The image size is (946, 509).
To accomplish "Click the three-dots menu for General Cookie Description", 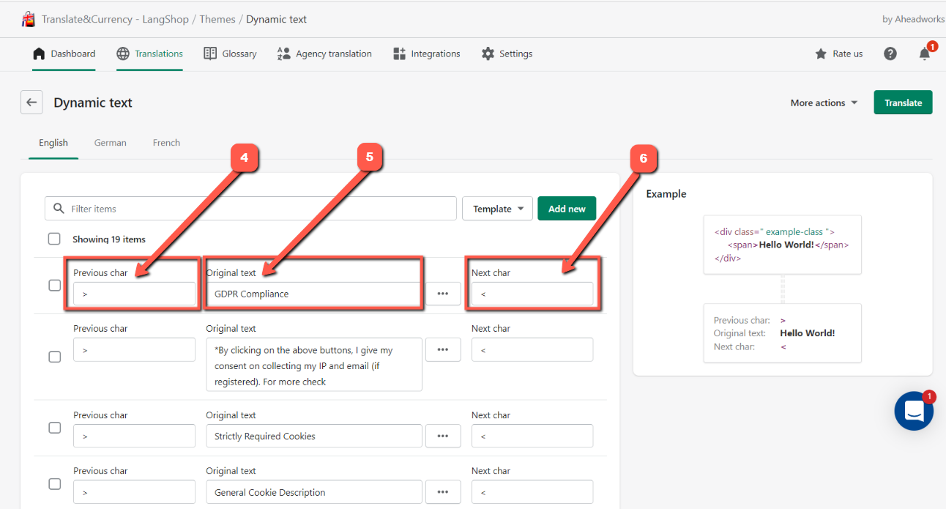I will click(443, 492).
